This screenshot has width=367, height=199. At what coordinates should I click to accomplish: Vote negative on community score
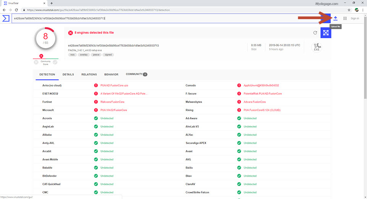pyautogui.click(x=36, y=62)
